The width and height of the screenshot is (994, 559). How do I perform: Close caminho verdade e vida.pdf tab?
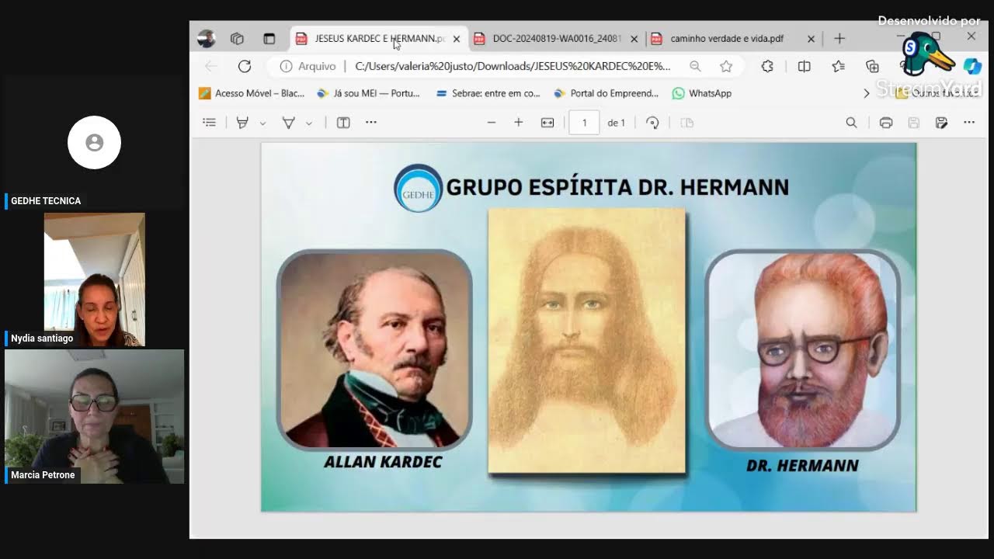tap(811, 38)
